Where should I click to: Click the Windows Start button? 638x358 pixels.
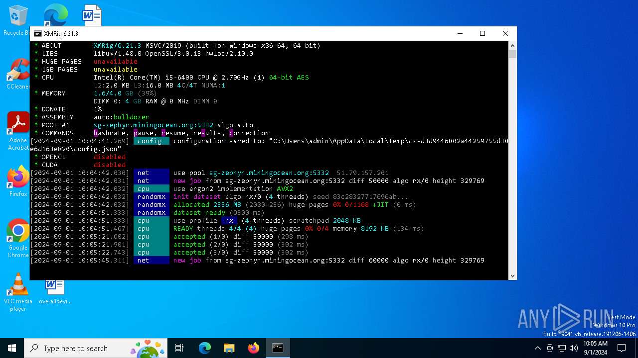coord(12,348)
